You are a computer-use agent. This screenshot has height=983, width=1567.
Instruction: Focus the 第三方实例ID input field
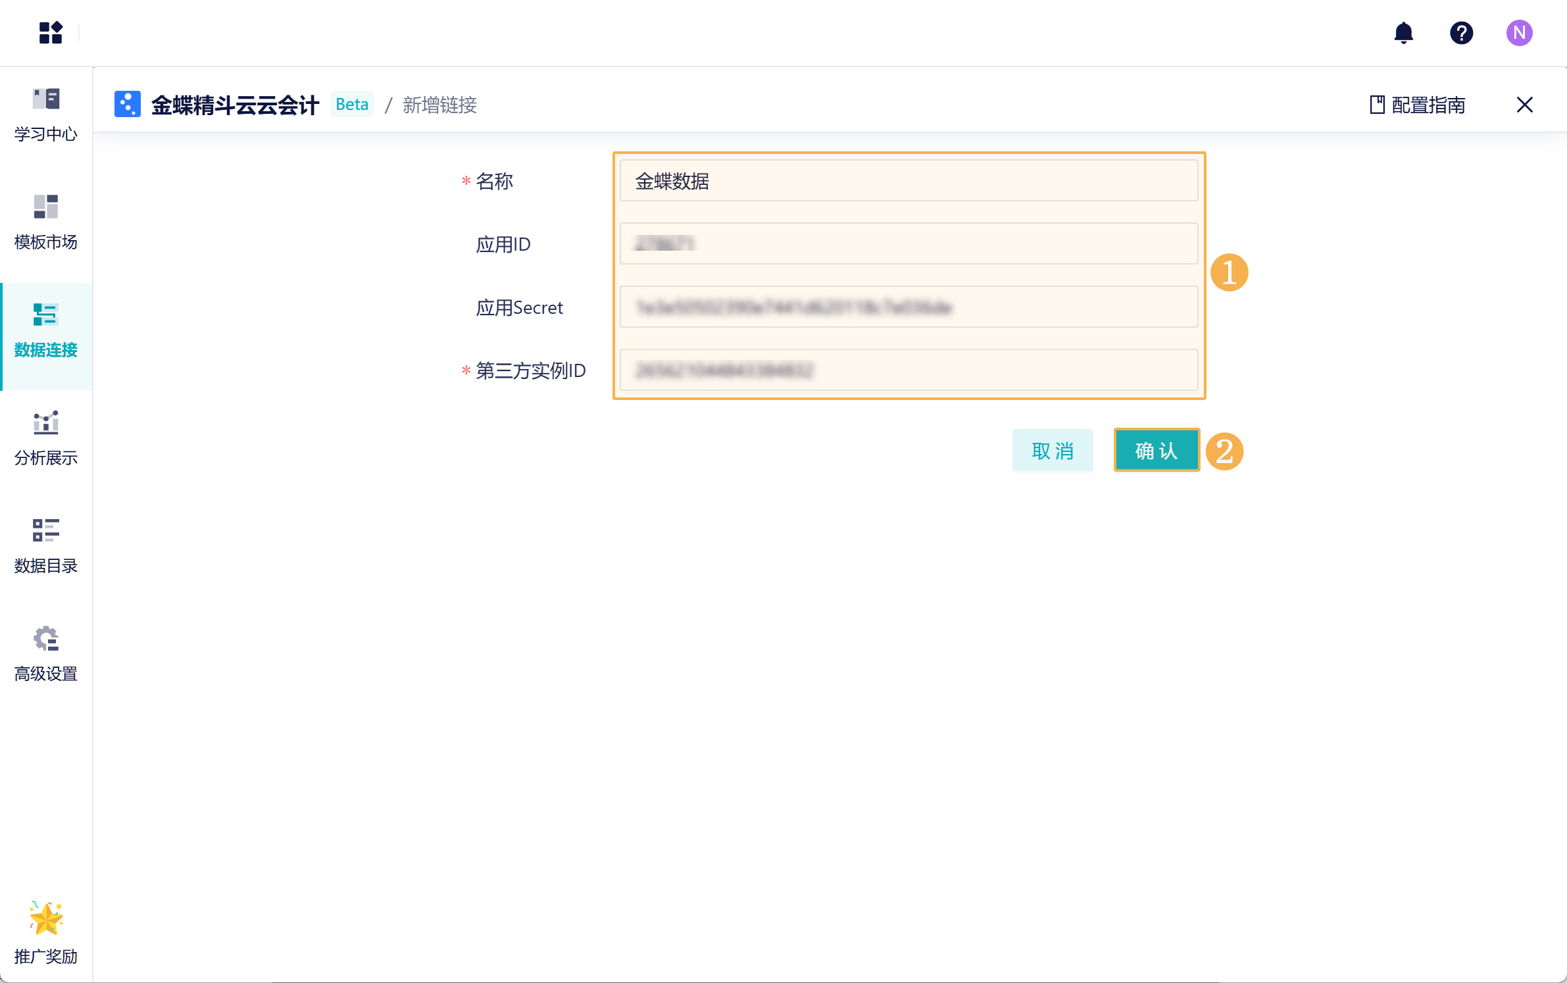[x=908, y=370]
